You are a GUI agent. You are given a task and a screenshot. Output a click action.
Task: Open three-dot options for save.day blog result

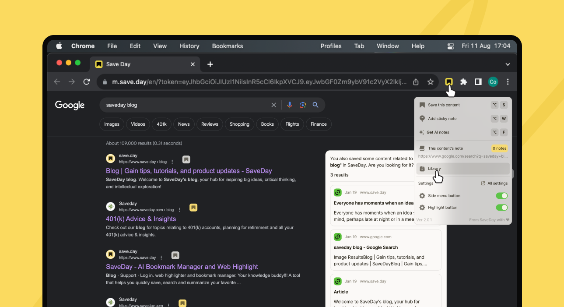tap(172, 162)
